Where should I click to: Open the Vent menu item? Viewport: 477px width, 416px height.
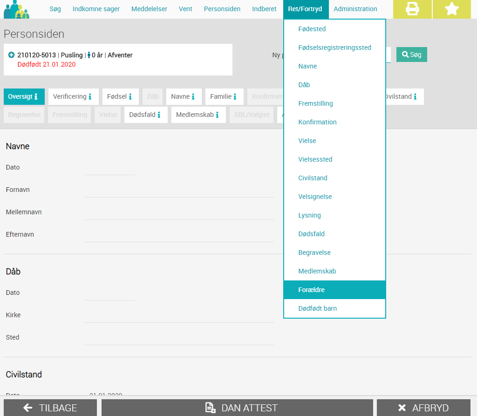185,9
